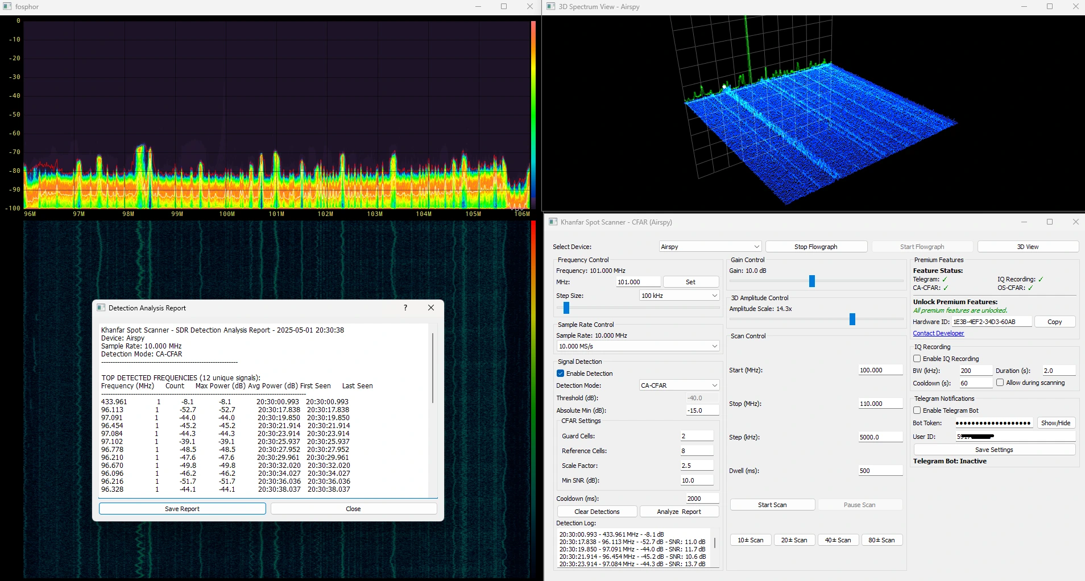This screenshot has height=581, width=1085.
Task: Click the help question mark in report dialog
Action: tap(405, 308)
